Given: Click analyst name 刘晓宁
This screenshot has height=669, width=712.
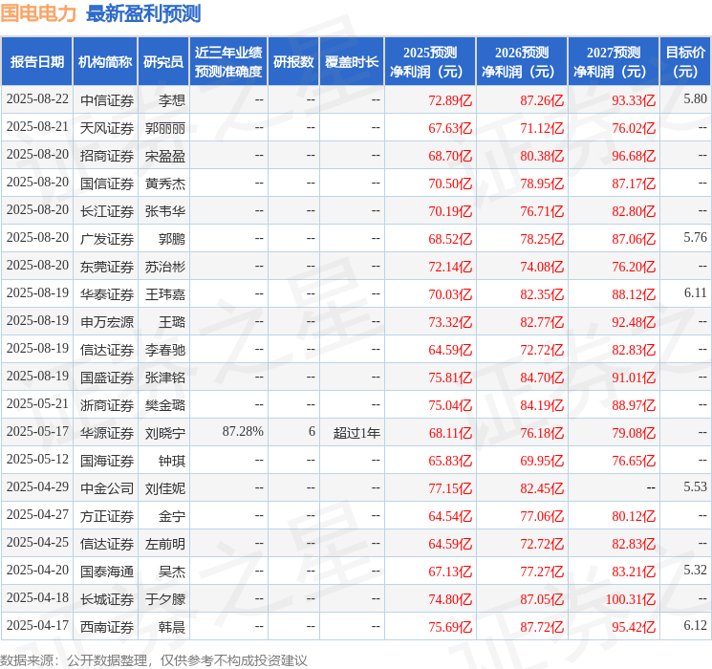Looking at the screenshot, I should pos(164,433).
